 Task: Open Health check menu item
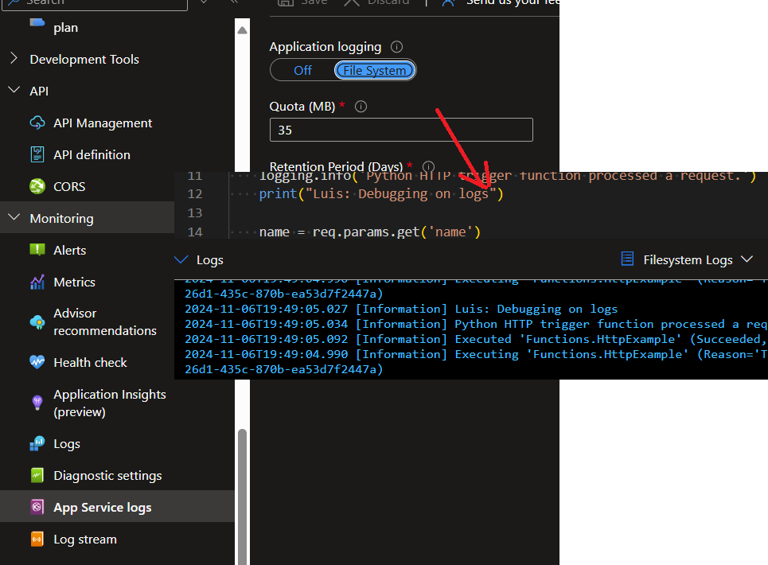pos(90,363)
